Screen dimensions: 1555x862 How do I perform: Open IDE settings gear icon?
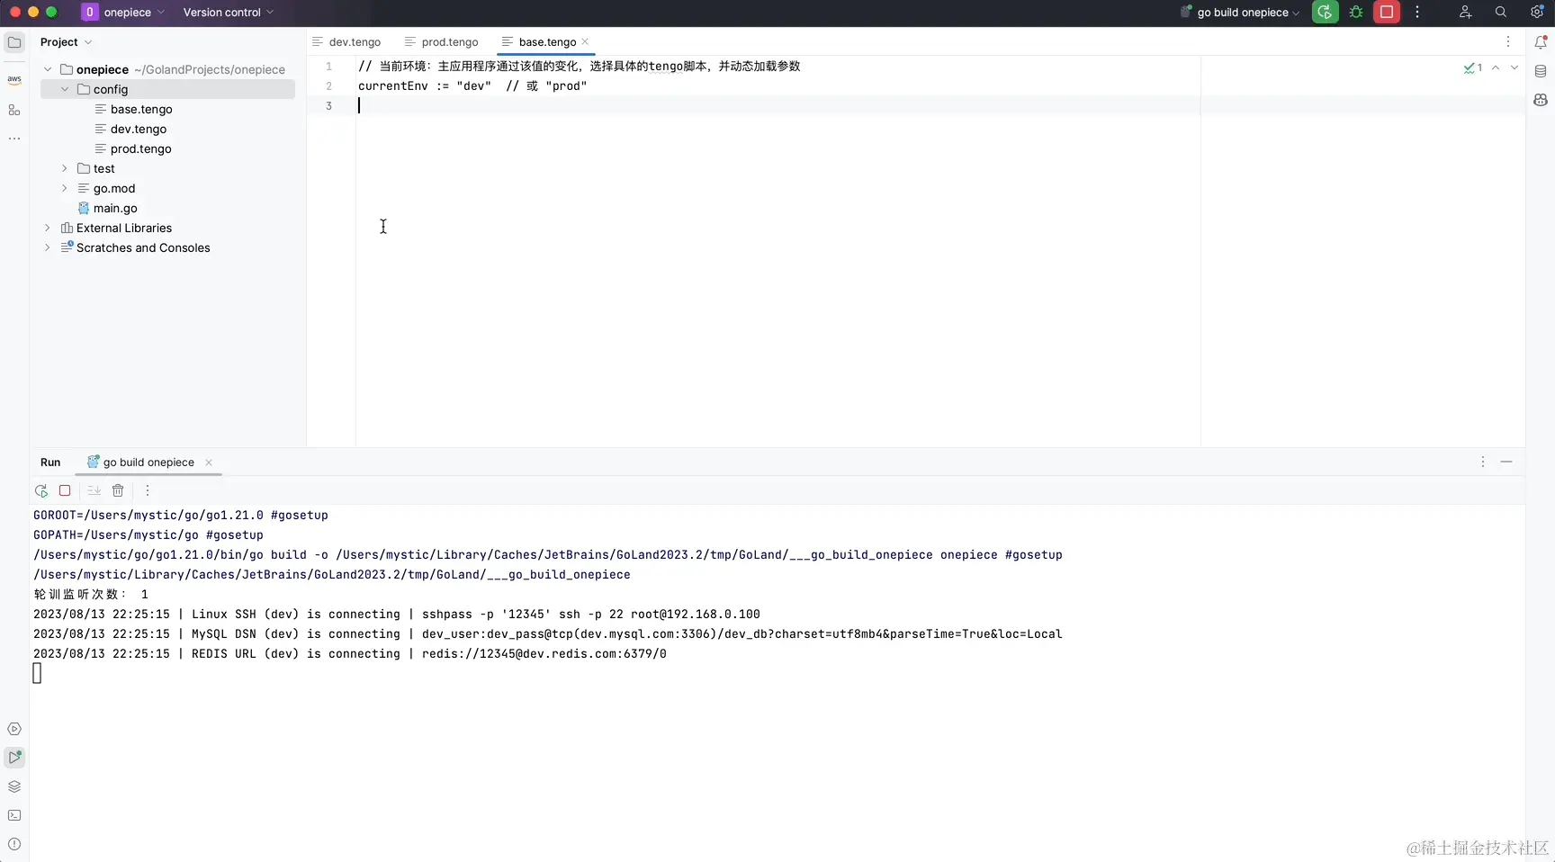click(x=1537, y=13)
